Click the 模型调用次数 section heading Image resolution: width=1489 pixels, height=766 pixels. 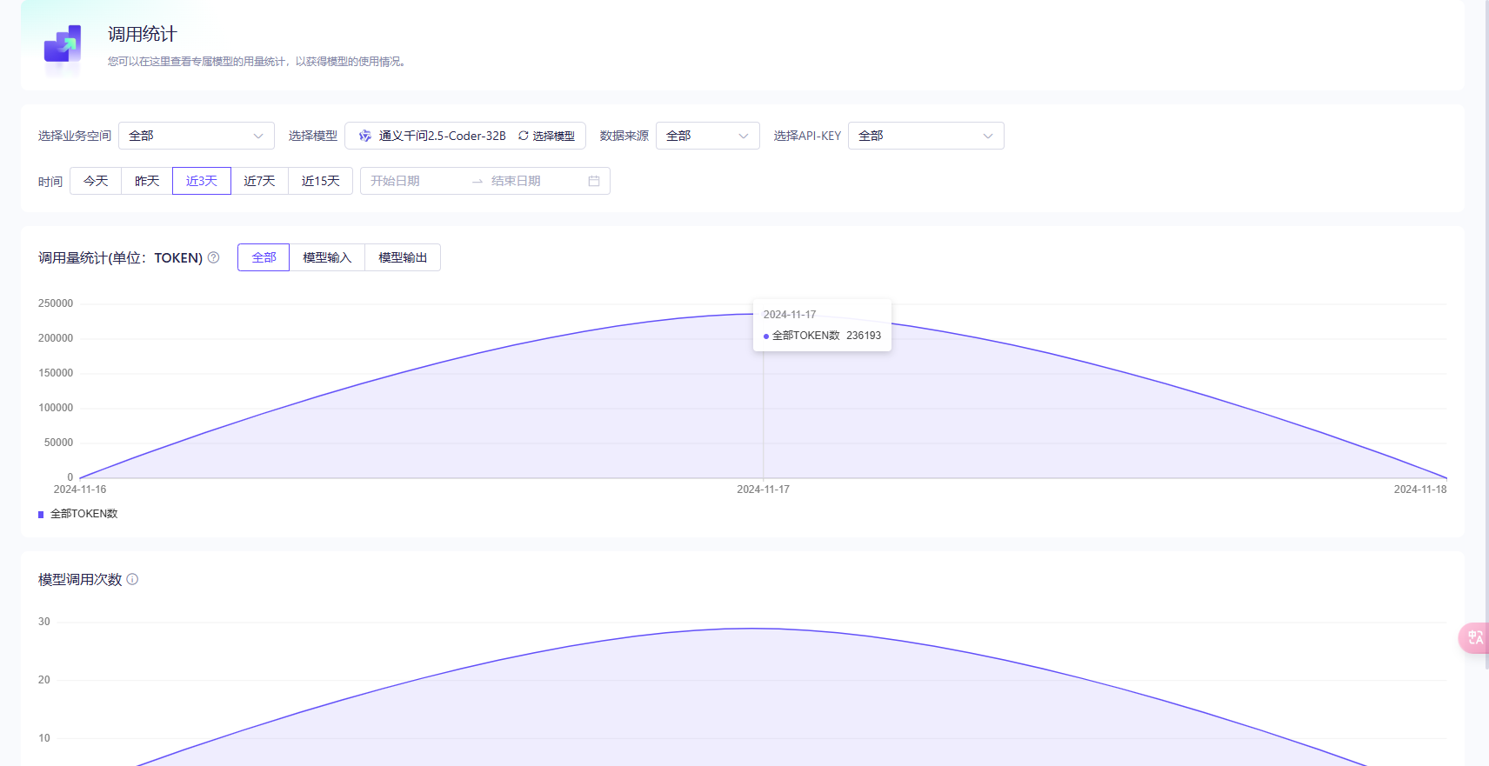80,579
